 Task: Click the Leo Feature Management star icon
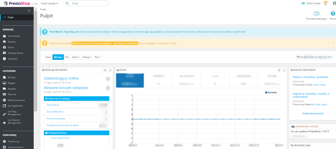[x=4, y=123]
